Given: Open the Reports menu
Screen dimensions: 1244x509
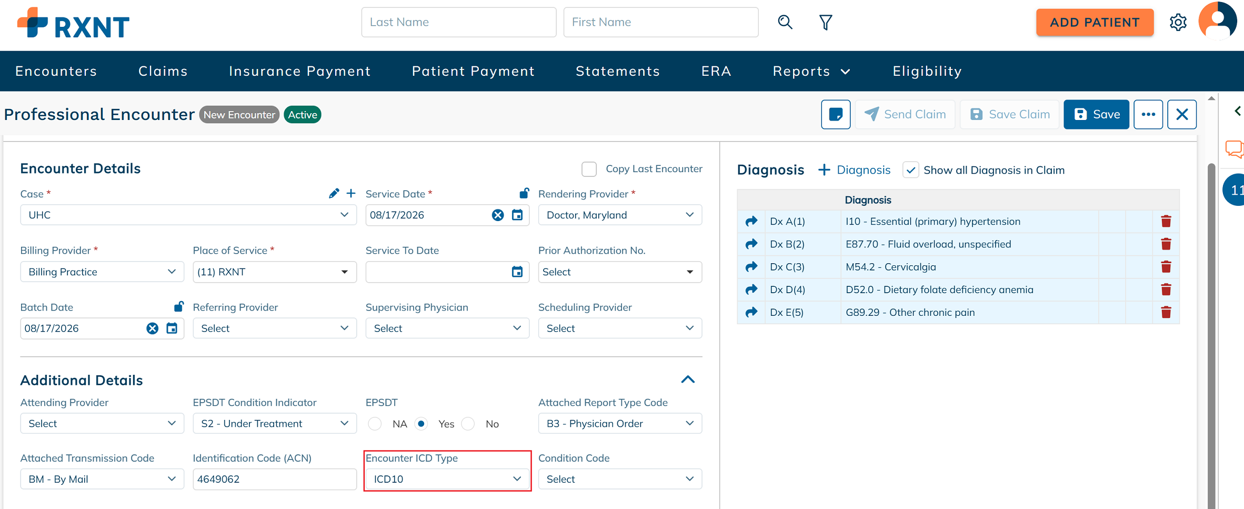Looking at the screenshot, I should click(811, 71).
